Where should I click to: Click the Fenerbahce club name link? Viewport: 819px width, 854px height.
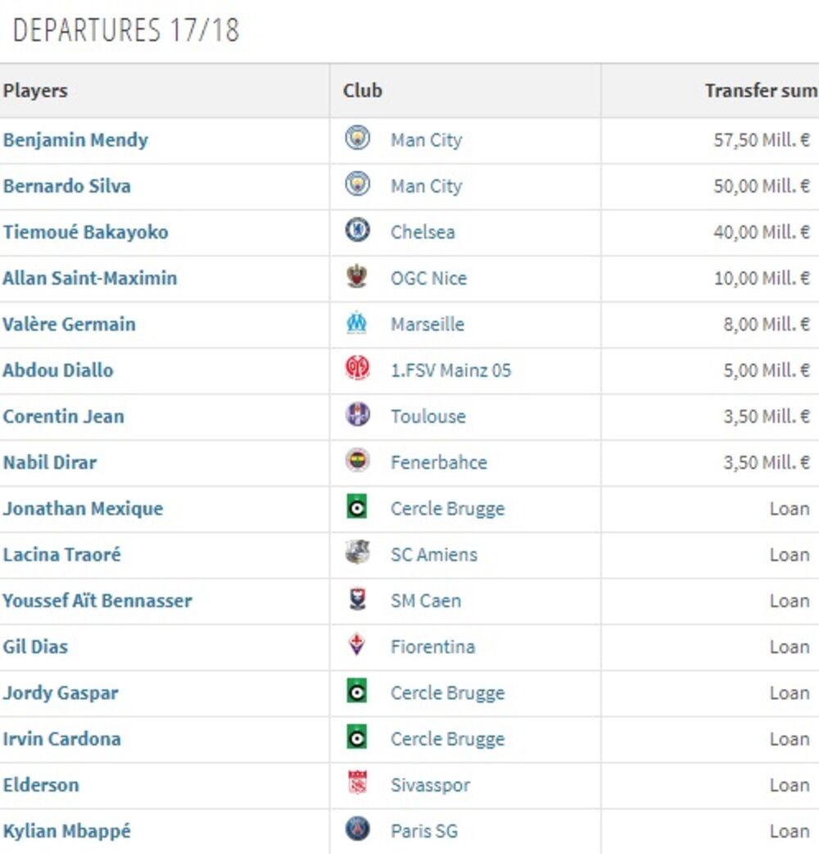click(438, 462)
